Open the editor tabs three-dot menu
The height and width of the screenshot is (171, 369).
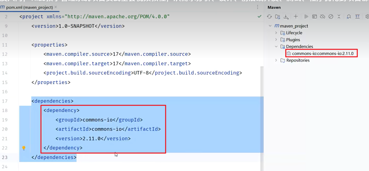tap(258, 7)
